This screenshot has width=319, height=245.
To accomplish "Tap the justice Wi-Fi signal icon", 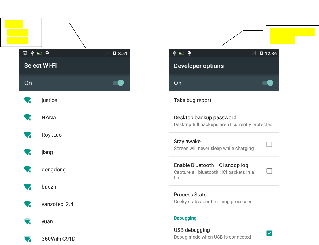I will click(27, 100).
